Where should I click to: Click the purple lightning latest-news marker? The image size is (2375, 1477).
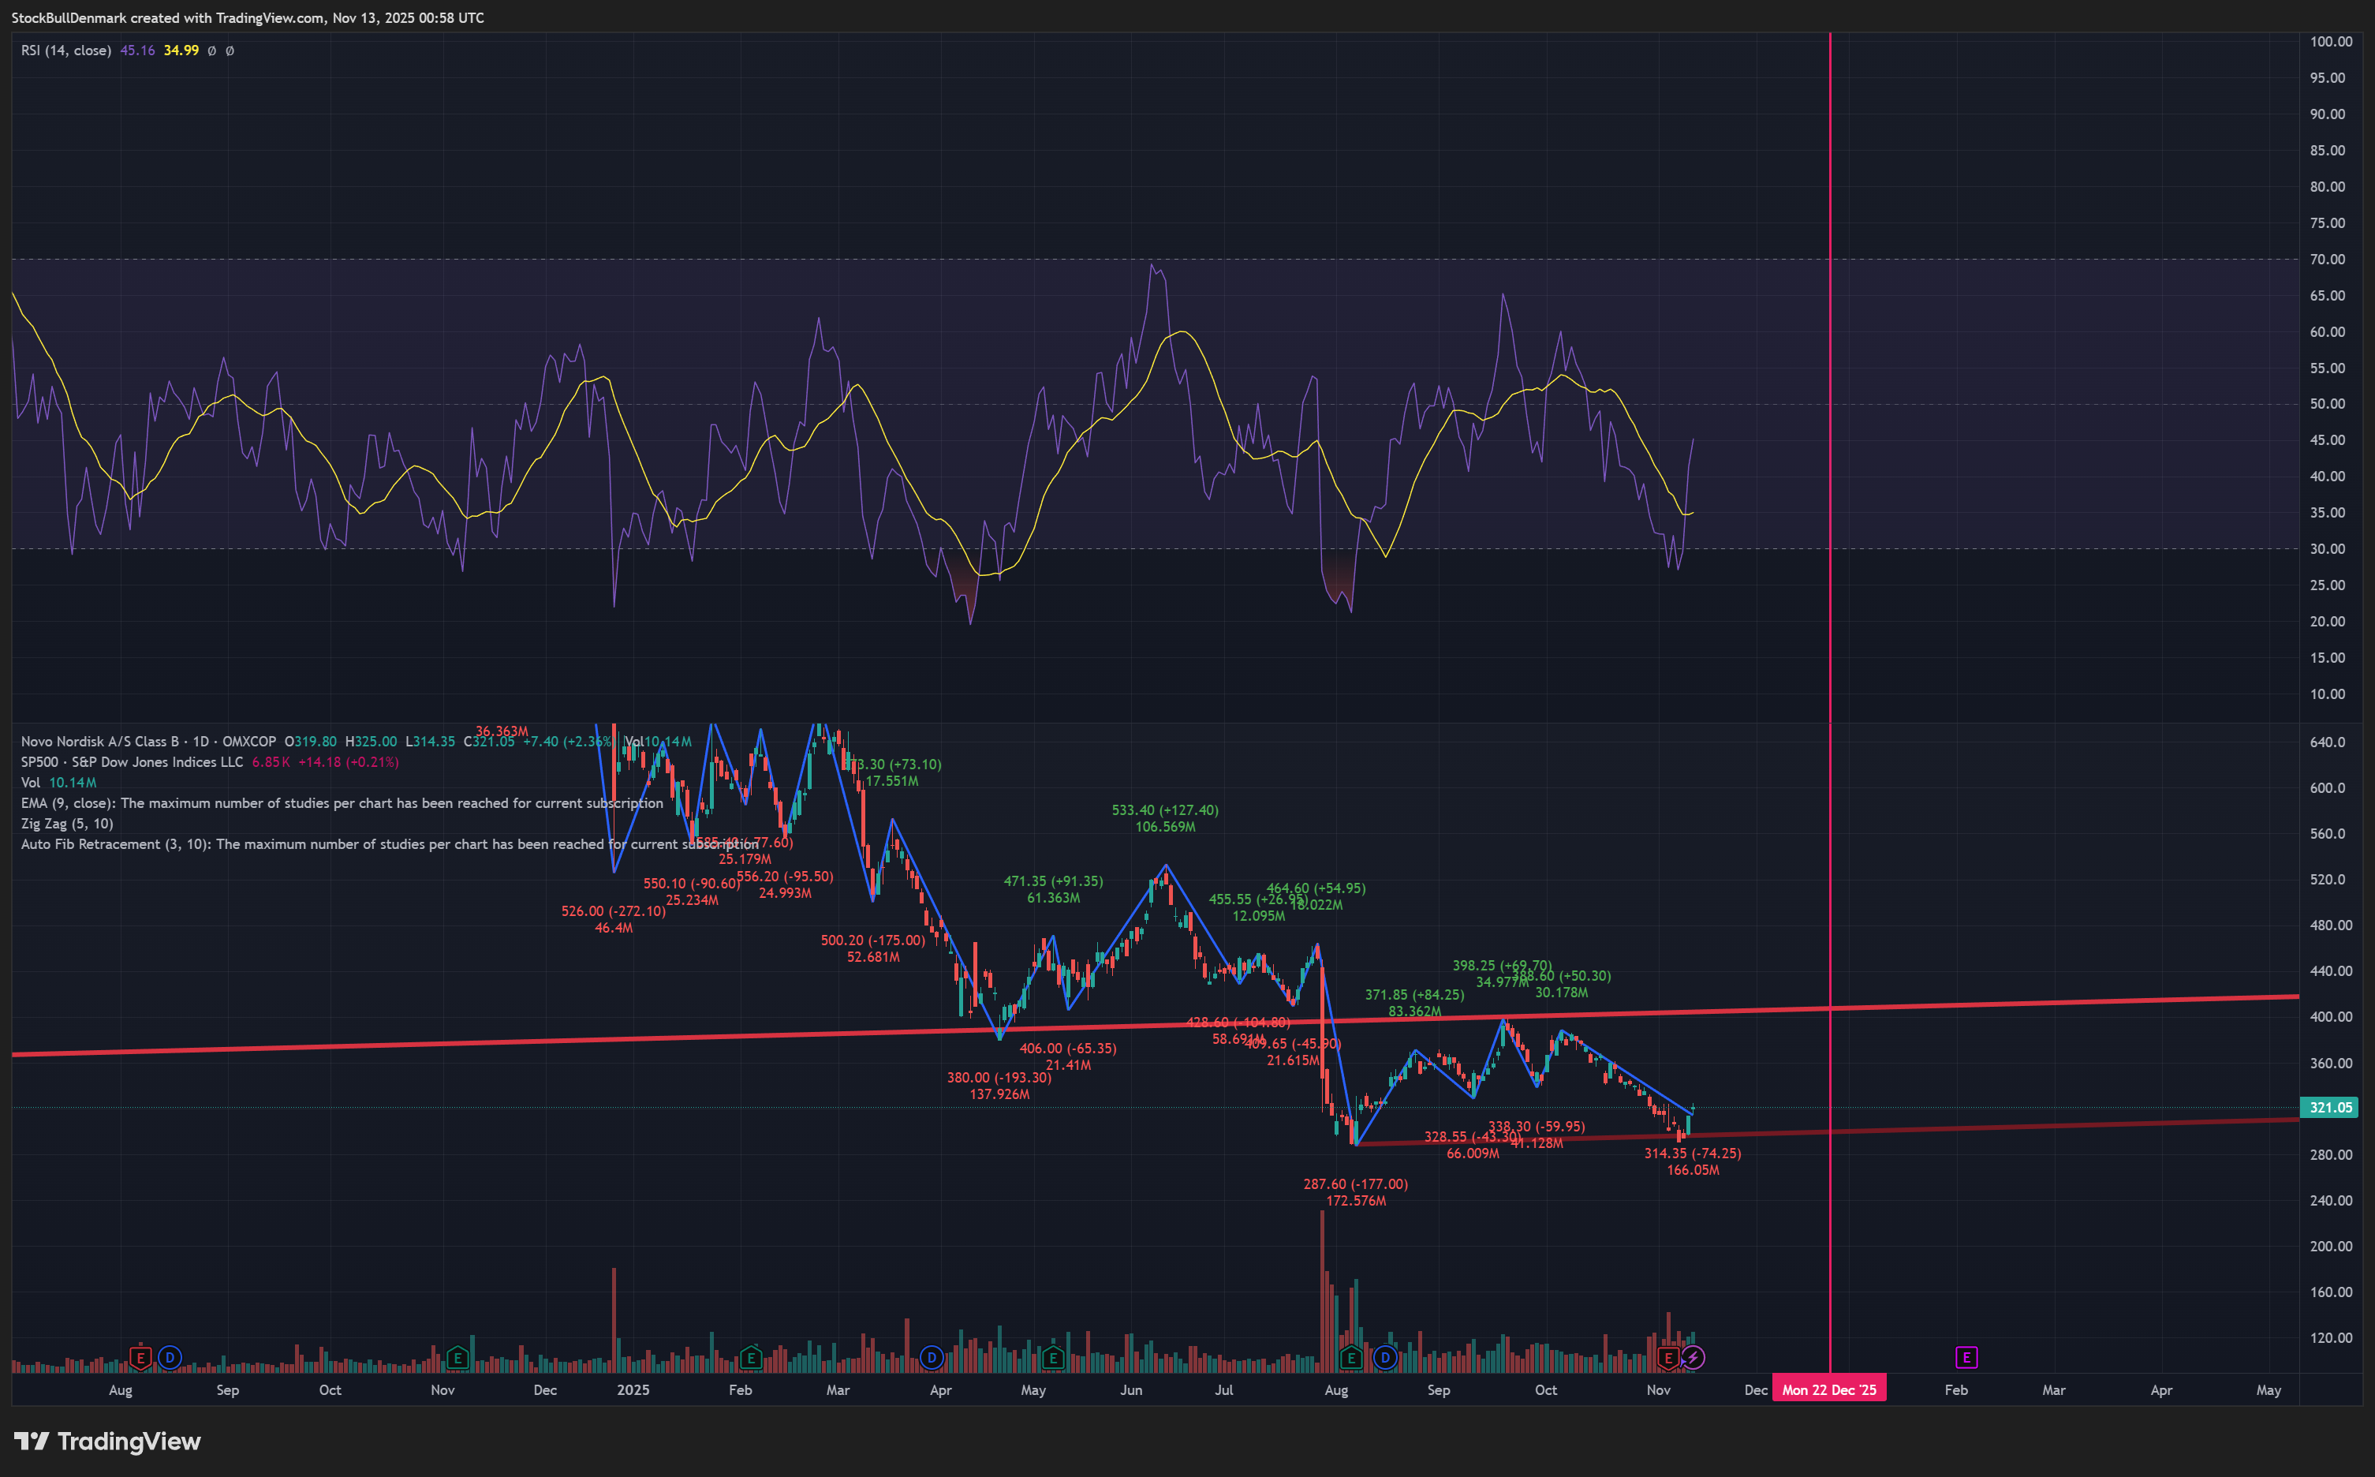pyautogui.click(x=1693, y=1357)
